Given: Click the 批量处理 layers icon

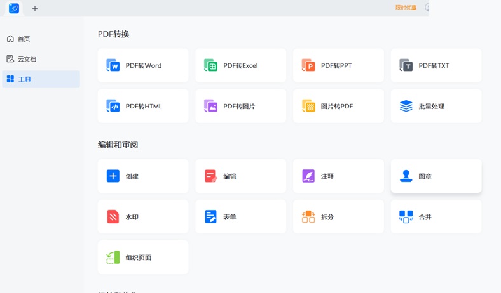Looking at the screenshot, I should tap(406, 106).
